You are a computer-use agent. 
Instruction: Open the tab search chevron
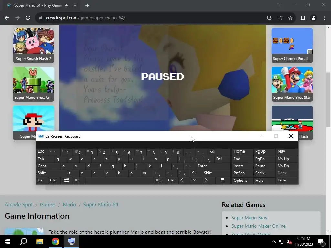click(x=279, y=5)
